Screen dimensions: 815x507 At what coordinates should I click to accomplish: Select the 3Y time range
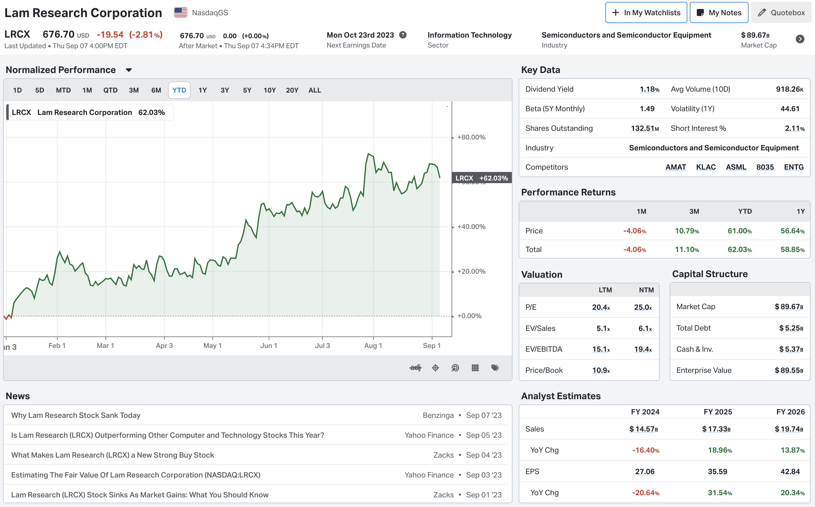tap(225, 90)
